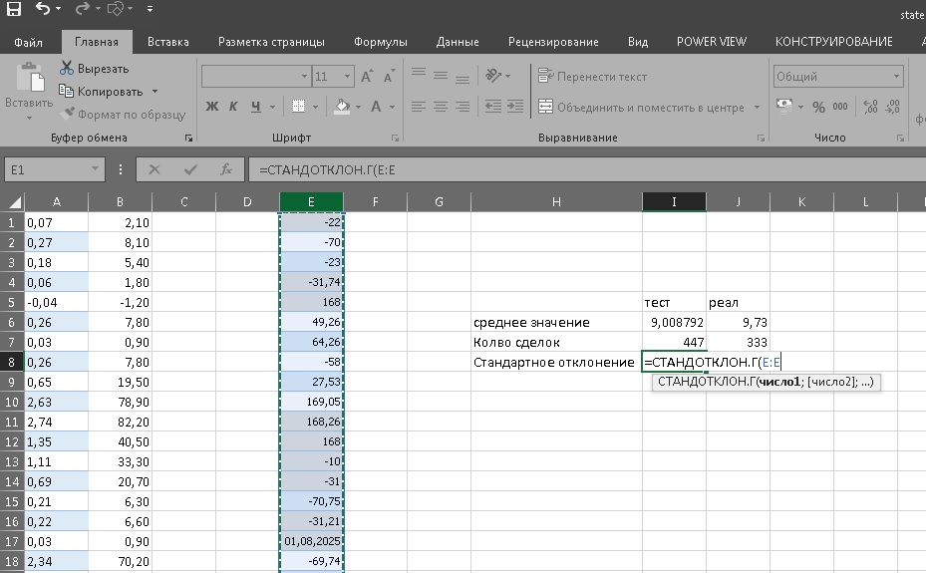Undo the last action
The height and width of the screenshot is (573, 926).
43,9
